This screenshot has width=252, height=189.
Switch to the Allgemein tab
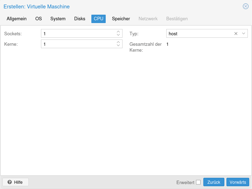(17, 19)
